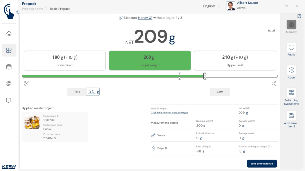Open the database icon in sidebar
Screen dimensions: 305x171
(9, 67)
